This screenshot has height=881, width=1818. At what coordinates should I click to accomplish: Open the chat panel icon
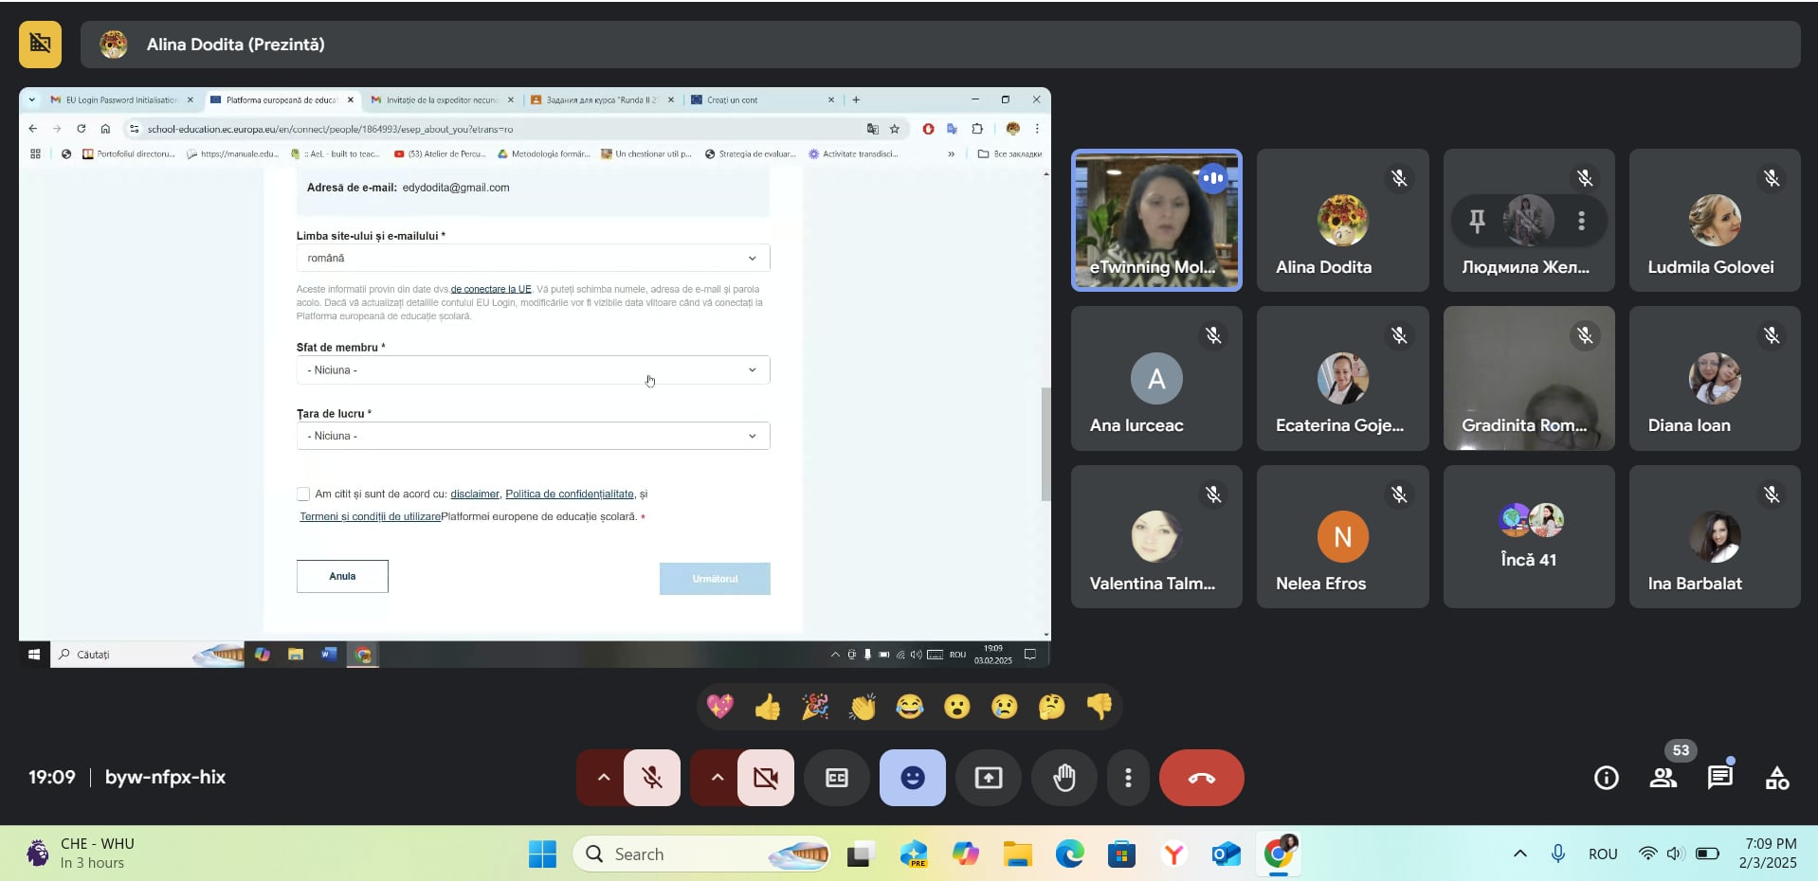coord(1719,778)
